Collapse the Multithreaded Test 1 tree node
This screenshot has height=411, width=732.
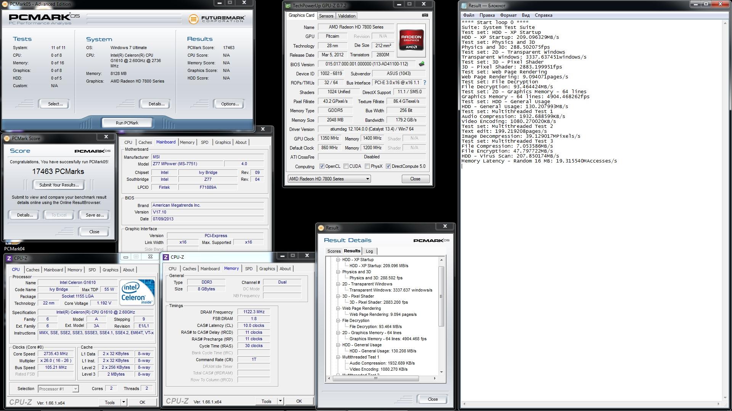tap(338, 357)
